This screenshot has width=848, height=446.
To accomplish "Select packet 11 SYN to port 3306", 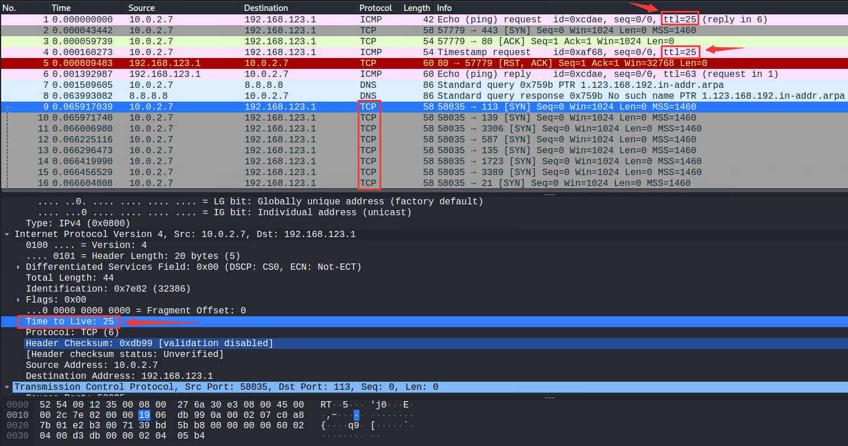I will (424, 129).
